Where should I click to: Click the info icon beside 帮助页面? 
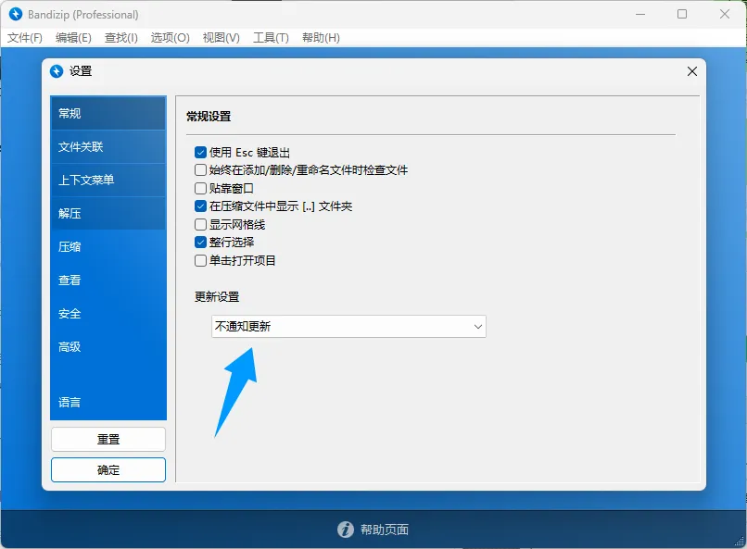click(345, 530)
